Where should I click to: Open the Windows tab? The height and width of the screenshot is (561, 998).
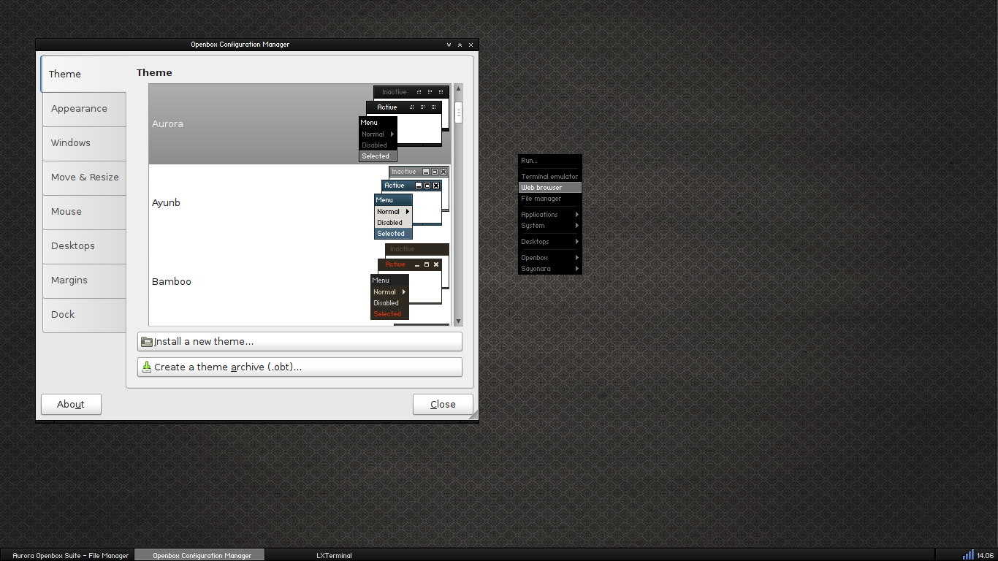[84, 143]
